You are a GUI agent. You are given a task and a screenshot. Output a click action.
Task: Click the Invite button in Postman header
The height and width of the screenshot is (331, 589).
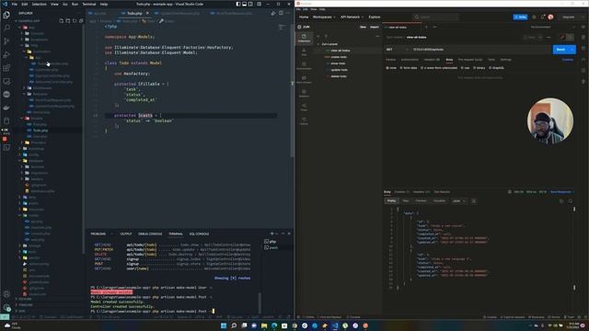click(520, 17)
